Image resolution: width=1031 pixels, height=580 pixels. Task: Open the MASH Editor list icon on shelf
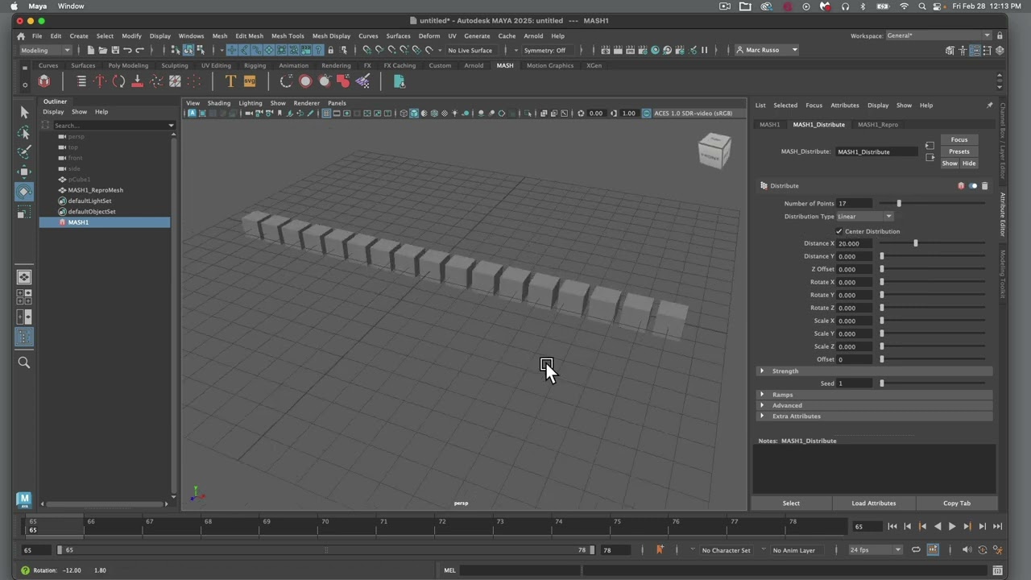[x=81, y=81]
